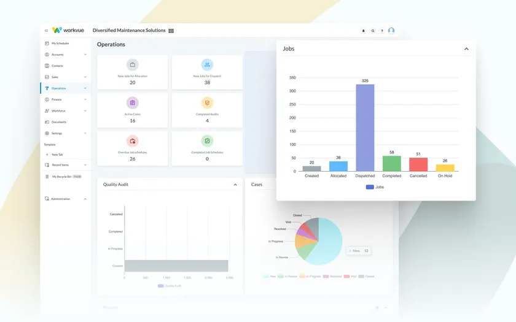Open the user profile avatar
This screenshot has height=322, width=516.
pyautogui.click(x=391, y=31)
